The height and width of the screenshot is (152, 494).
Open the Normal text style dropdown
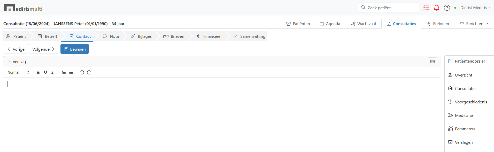click(18, 72)
